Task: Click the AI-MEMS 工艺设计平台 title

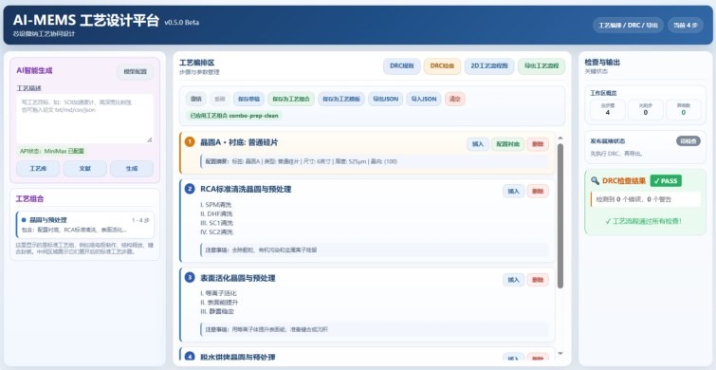Action: [86, 21]
